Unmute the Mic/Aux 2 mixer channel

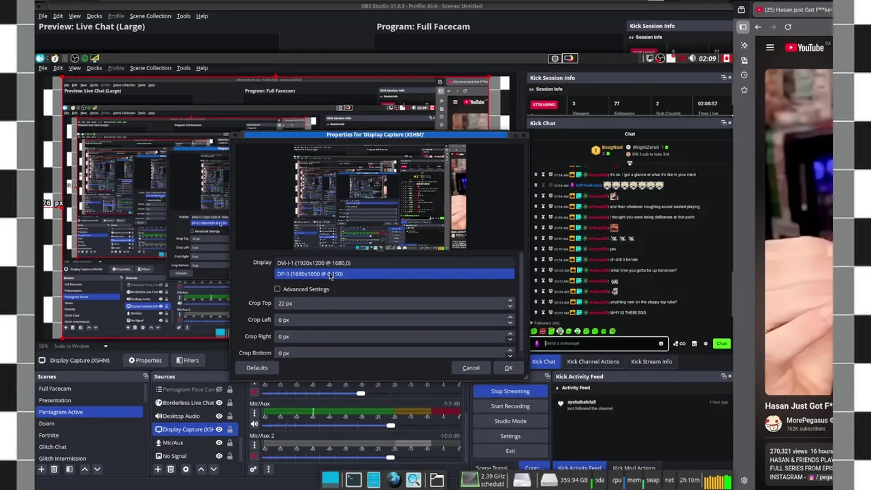coord(254,457)
